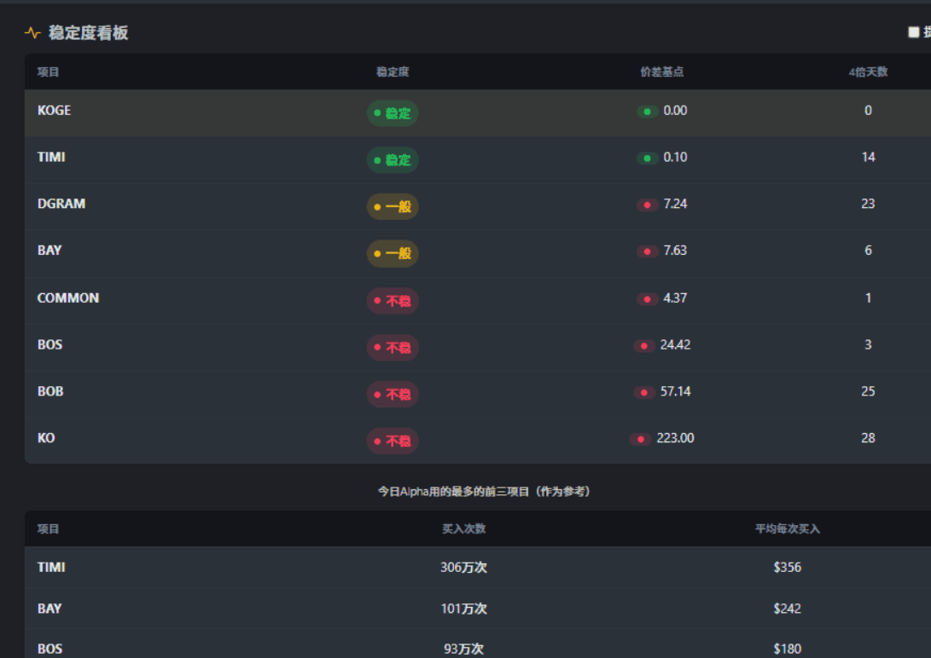Viewport: 931px width, 658px height.
Task: Toggle the checkbox at the dashboard's top right
Action: (913, 32)
